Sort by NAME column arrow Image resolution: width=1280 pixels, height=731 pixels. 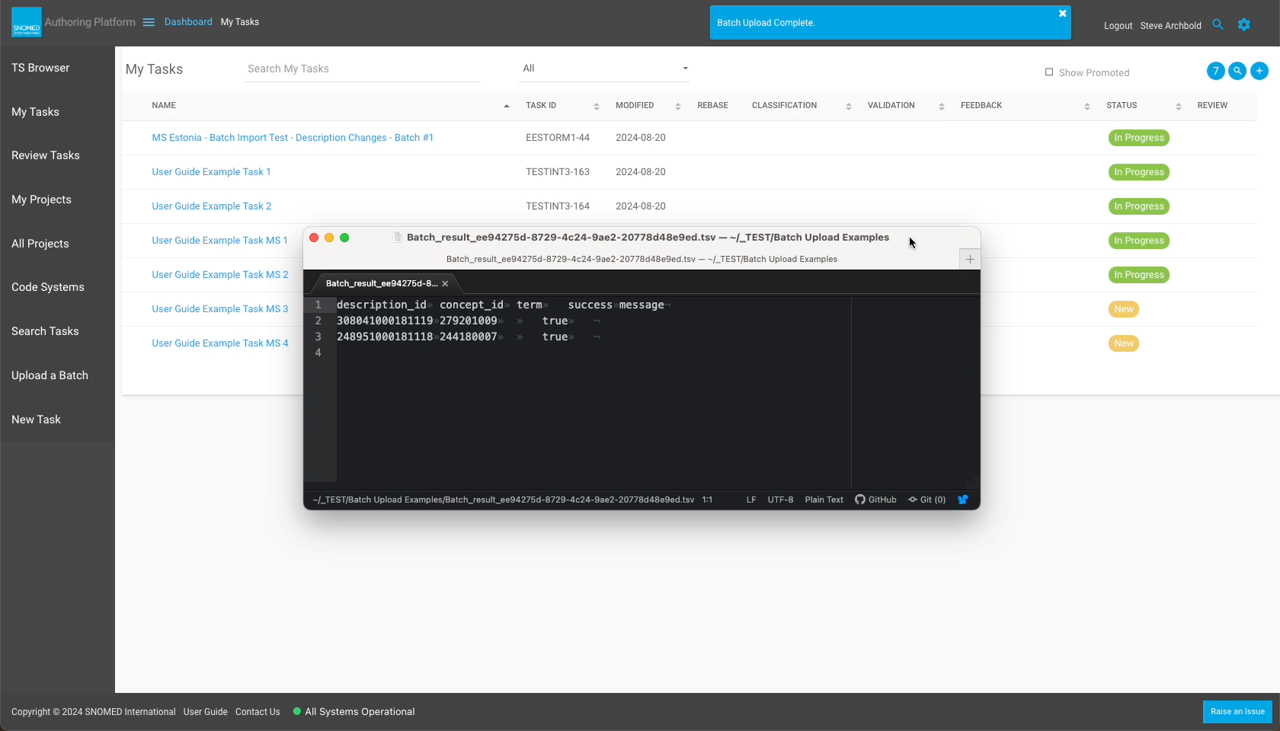(x=507, y=106)
